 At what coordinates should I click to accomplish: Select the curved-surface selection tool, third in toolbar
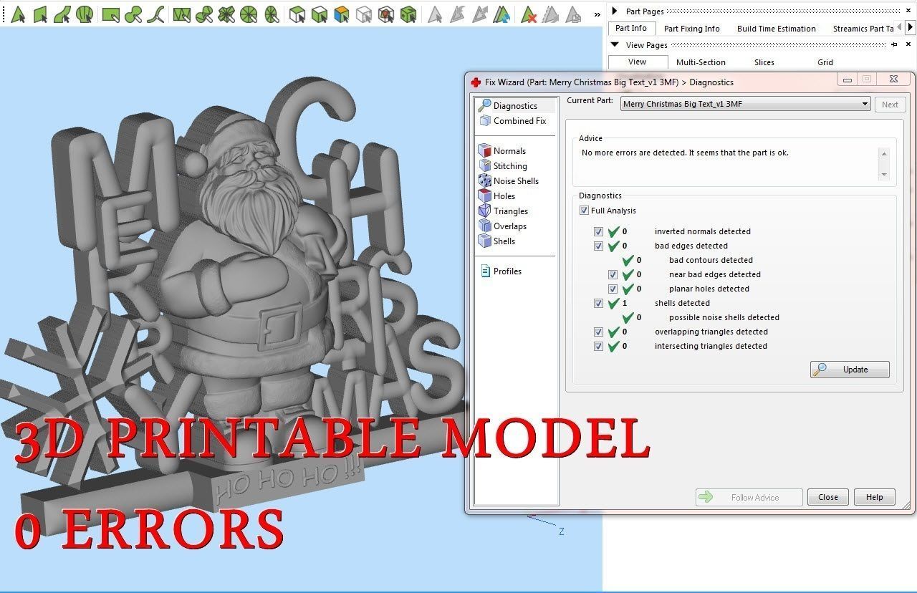(63, 14)
